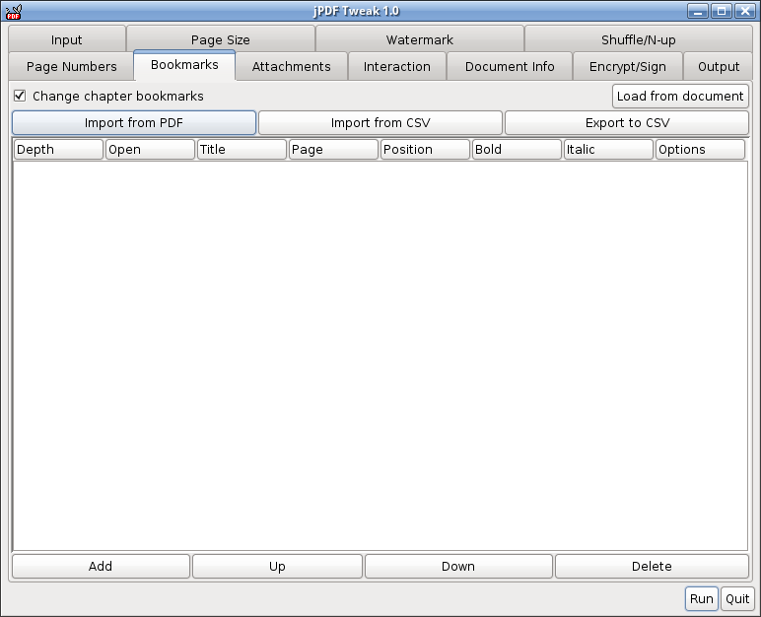Image resolution: width=761 pixels, height=617 pixels.
Task: Click Load from document button
Action: 680,97
